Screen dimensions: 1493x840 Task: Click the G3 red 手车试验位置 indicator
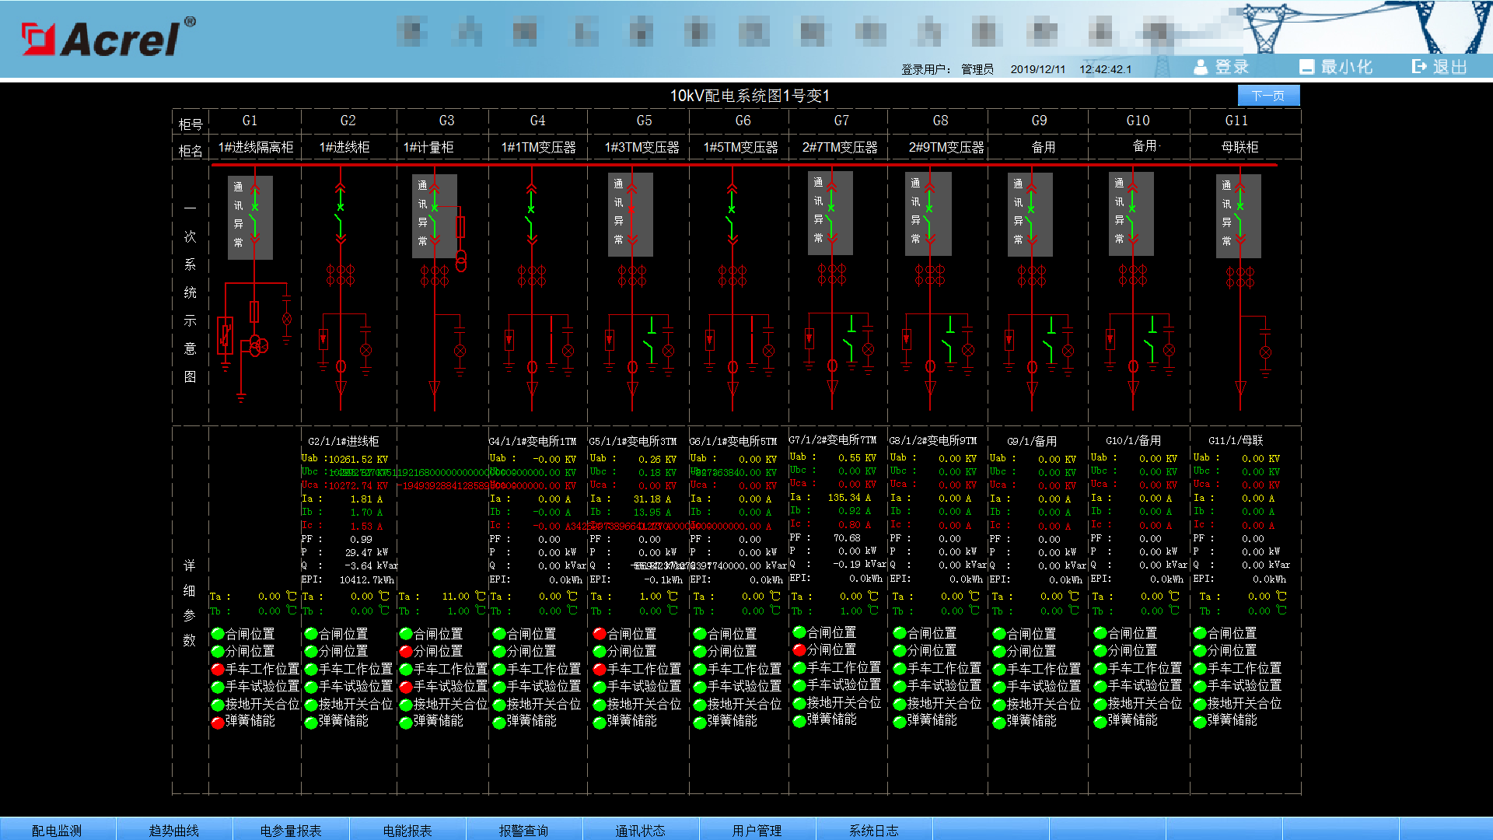(406, 687)
